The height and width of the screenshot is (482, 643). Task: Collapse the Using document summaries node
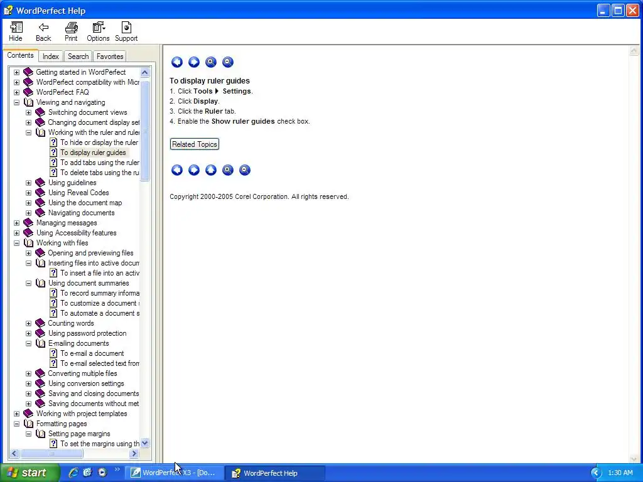click(28, 283)
